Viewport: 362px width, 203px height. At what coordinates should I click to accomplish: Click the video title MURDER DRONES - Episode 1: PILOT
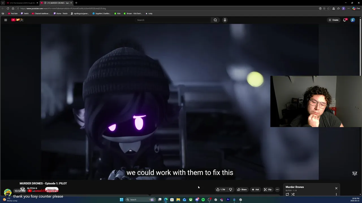pos(43,183)
